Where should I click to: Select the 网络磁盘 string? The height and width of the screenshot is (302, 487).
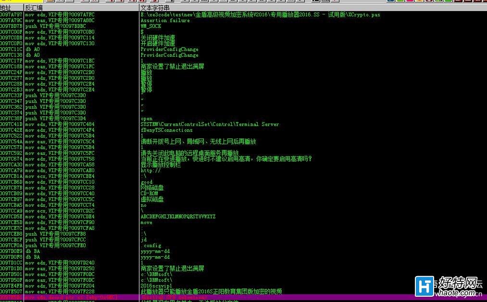click(152, 188)
